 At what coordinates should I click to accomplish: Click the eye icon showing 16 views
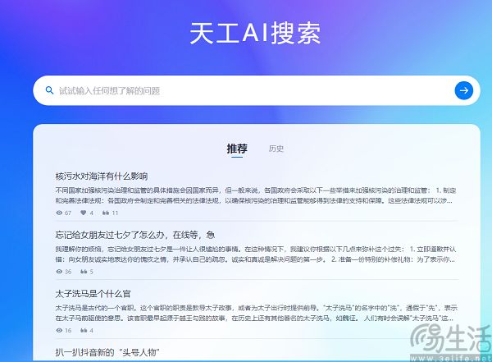59,330
